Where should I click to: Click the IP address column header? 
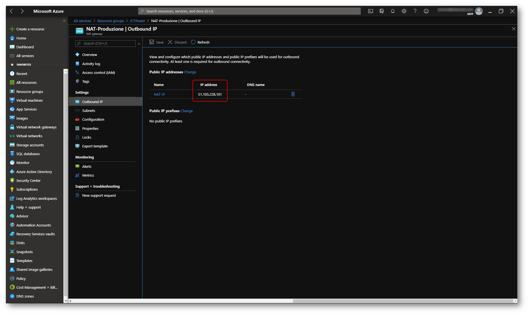click(x=208, y=85)
